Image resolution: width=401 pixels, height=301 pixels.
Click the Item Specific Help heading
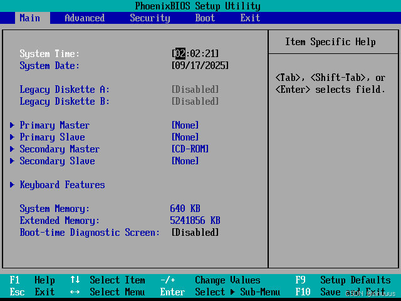click(330, 42)
